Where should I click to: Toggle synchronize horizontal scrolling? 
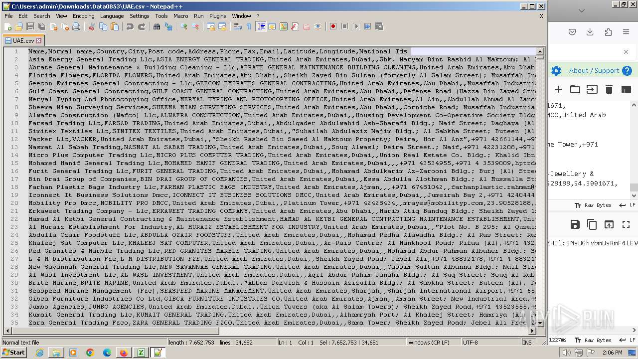(x=222, y=26)
